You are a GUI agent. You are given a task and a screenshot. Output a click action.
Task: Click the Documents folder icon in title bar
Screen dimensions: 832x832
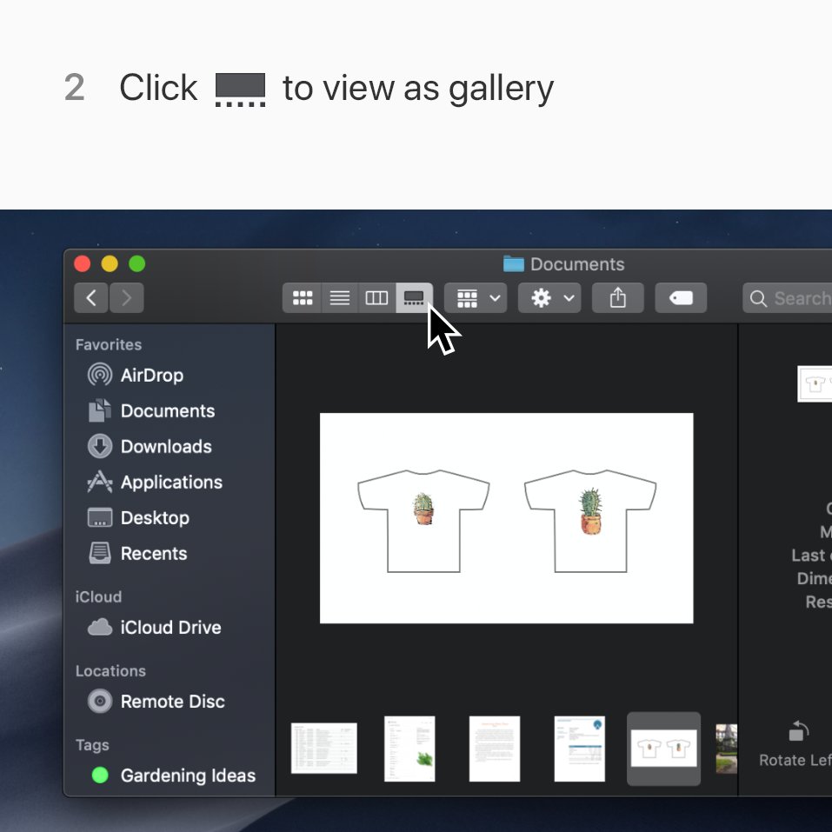coord(513,263)
